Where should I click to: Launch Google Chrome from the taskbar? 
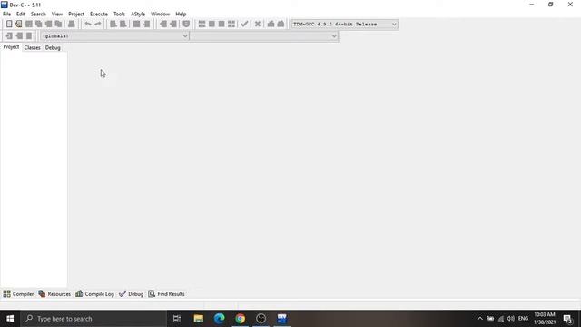tap(240, 319)
